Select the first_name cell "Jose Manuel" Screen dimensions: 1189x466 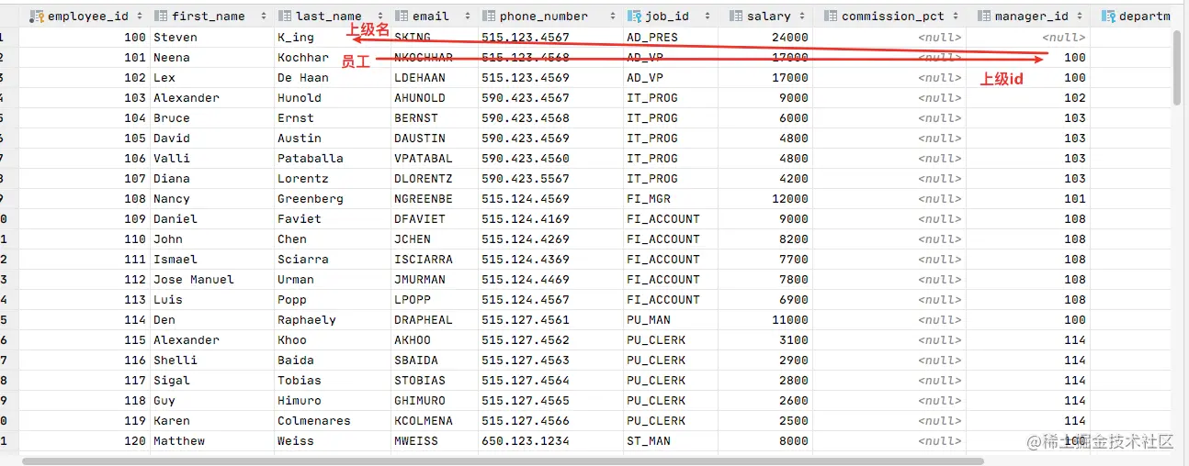pyautogui.click(x=193, y=280)
